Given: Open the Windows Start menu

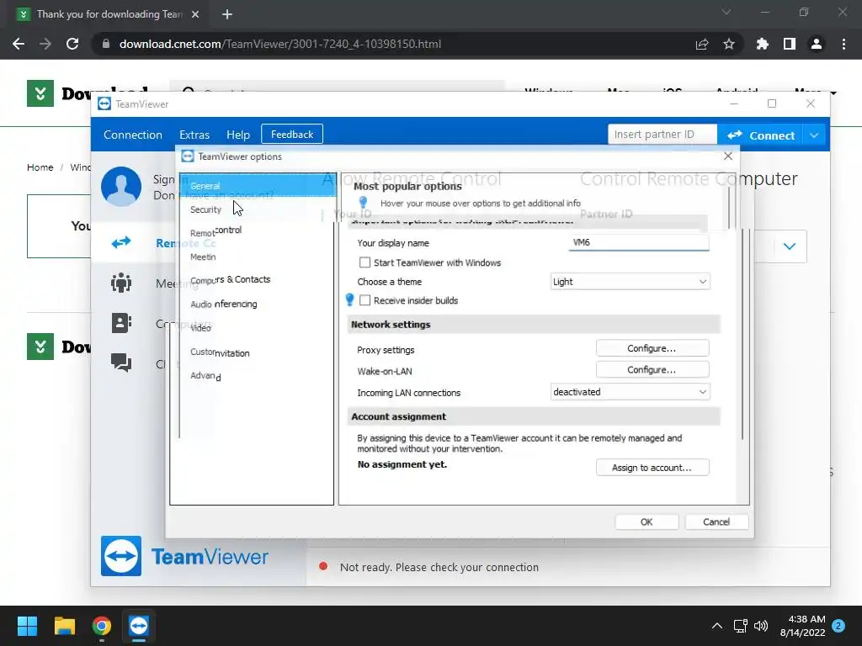Looking at the screenshot, I should coord(27,626).
